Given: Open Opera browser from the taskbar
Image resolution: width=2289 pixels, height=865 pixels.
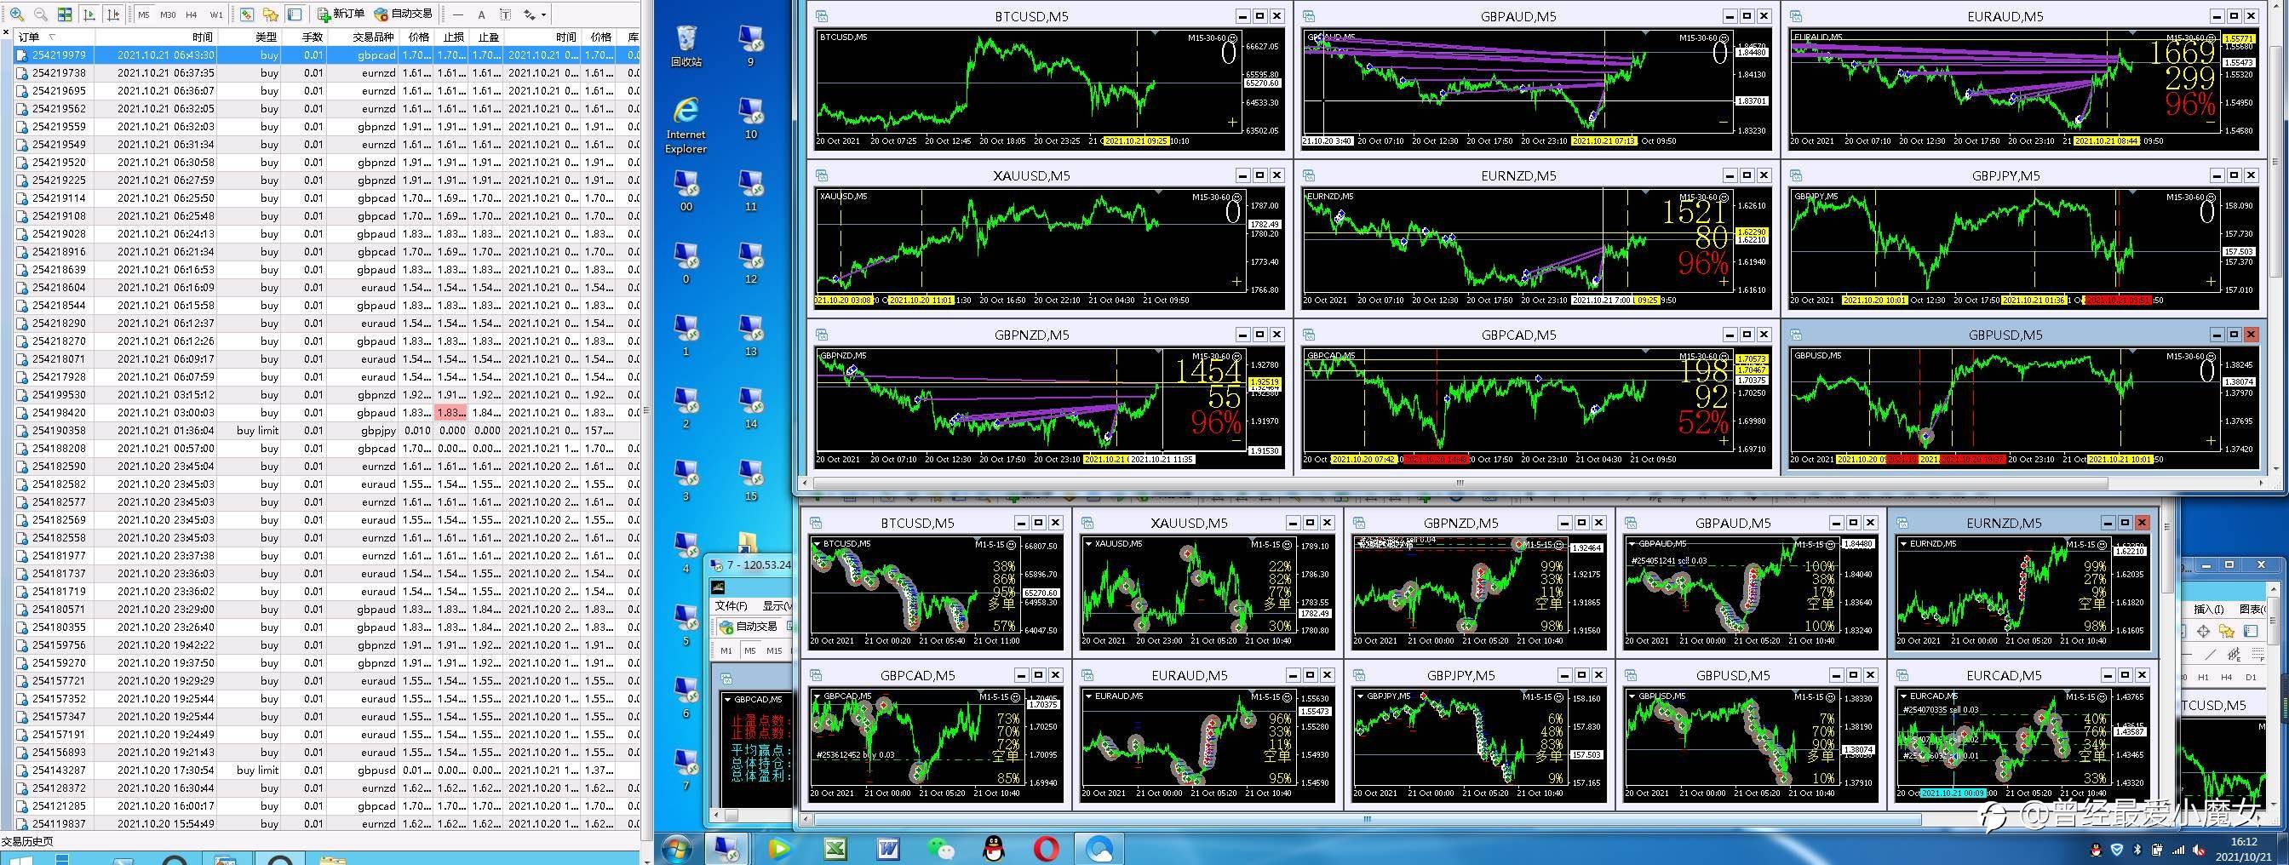Looking at the screenshot, I should [1047, 849].
